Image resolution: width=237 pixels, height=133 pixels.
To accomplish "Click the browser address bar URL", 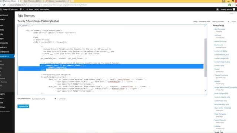I will pos(48,5).
